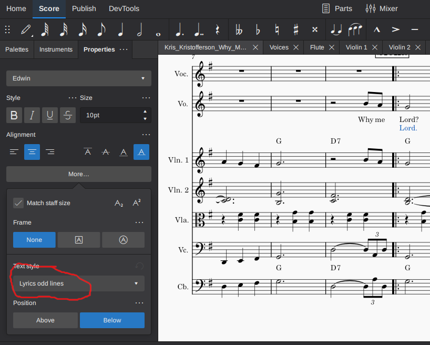The width and height of the screenshot is (430, 345).
Task: Select the whole note duration
Action: point(158,29)
